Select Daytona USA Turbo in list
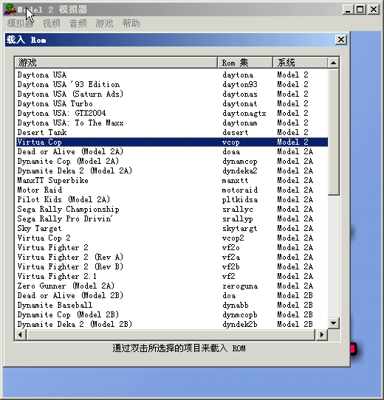This screenshot has height=400, width=384. coord(172,103)
